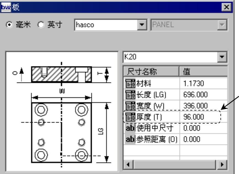Select the thickness value 96.000
239x174 pixels.
tap(194, 117)
